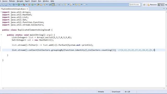Click the horizontal scrollbar right arrow
This screenshot has width=167, height=94.
164,88
